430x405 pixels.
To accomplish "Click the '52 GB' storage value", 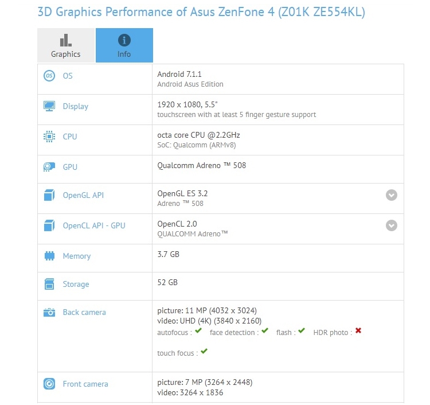I will coord(167,283).
